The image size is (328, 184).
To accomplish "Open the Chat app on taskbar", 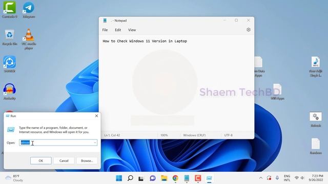I will [153, 178].
